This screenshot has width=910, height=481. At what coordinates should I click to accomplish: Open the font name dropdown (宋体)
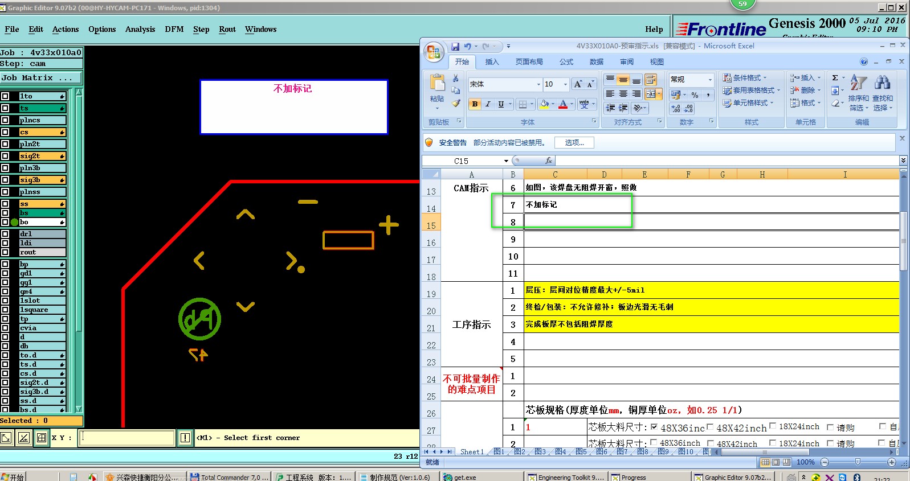pyautogui.click(x=538, y=84)
